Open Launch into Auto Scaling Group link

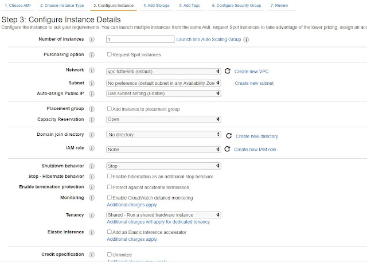(x=209, y=40)
